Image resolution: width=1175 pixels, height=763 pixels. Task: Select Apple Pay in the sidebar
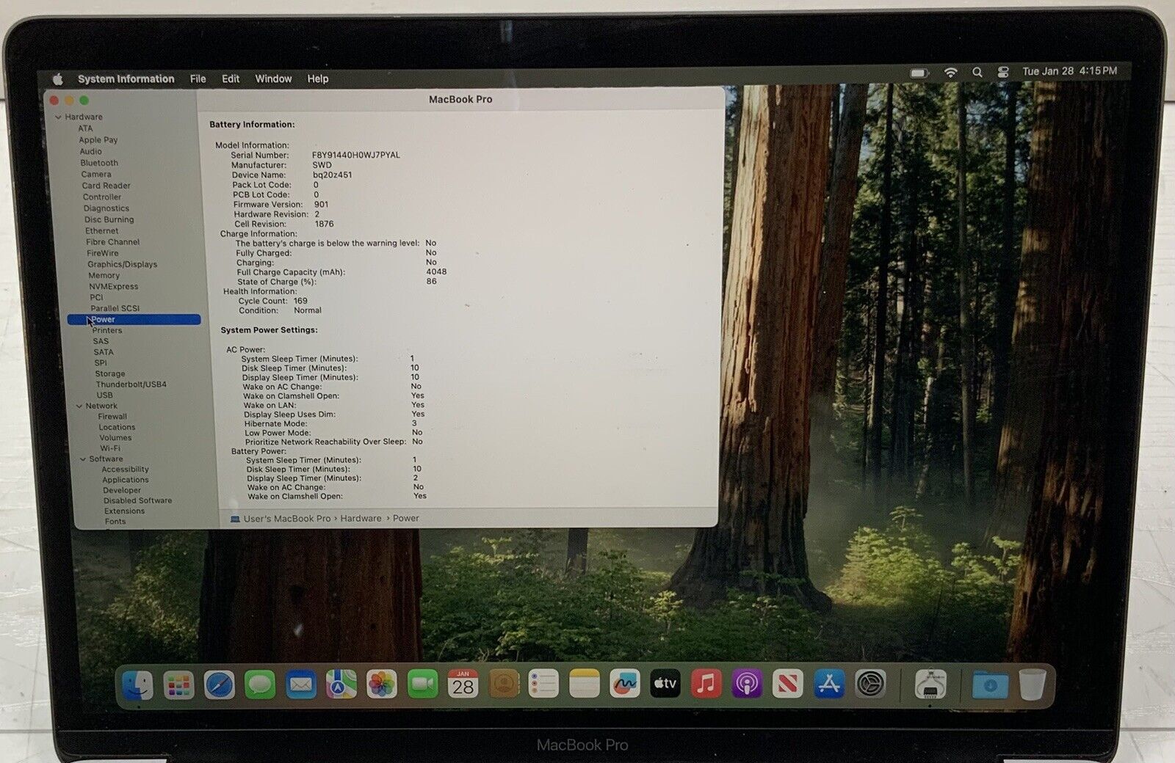click(x=98, y=139)
